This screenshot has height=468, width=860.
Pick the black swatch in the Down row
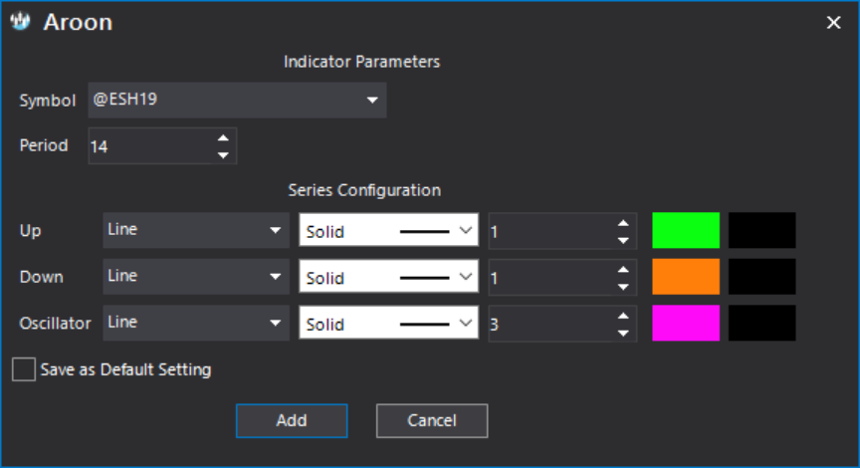click(761, 277)
